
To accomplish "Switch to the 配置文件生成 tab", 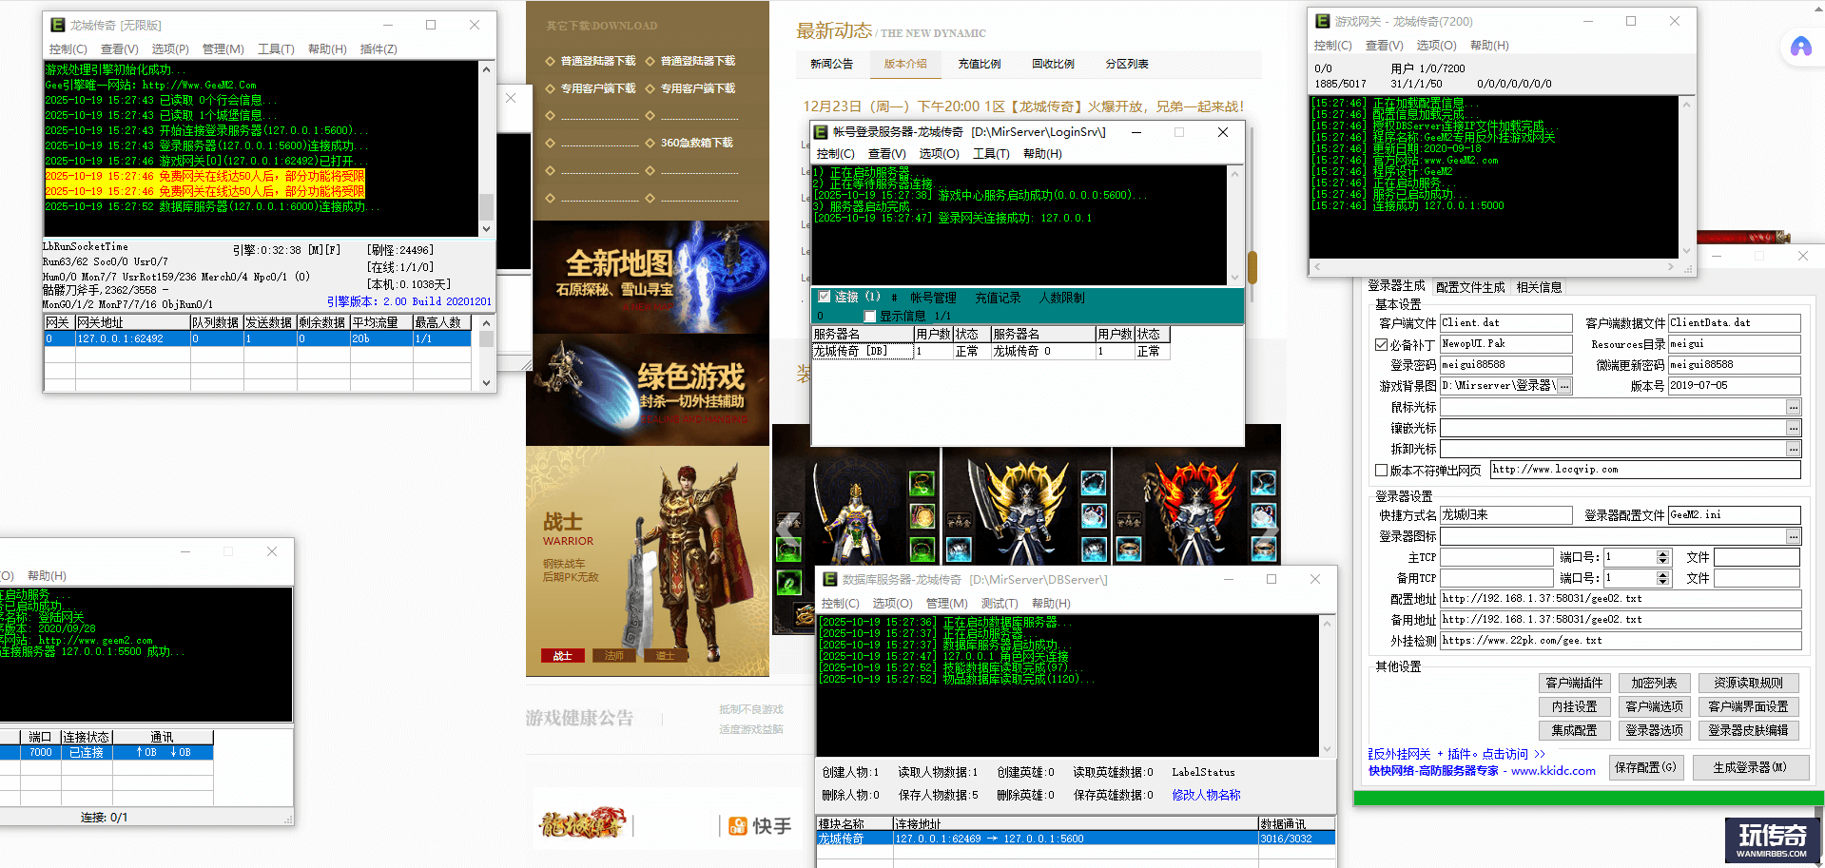I will [x=1470, y=287].
